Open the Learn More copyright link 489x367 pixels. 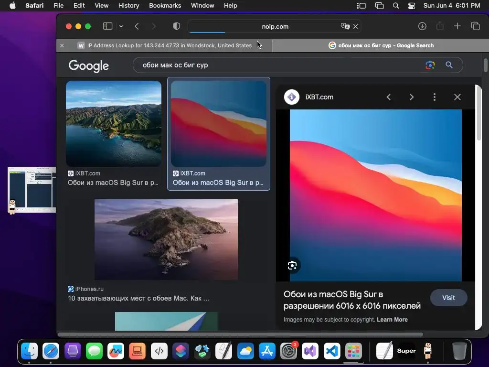tap(392, 320)
